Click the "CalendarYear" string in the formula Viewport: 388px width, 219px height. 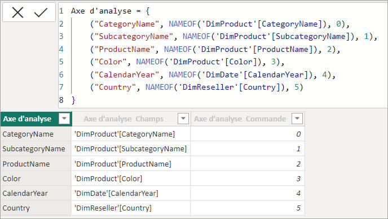coord(126,75)
